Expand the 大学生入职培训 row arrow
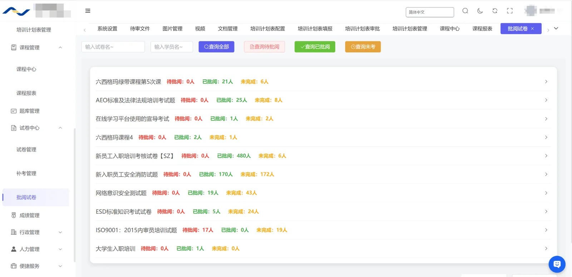 (546, 249)
